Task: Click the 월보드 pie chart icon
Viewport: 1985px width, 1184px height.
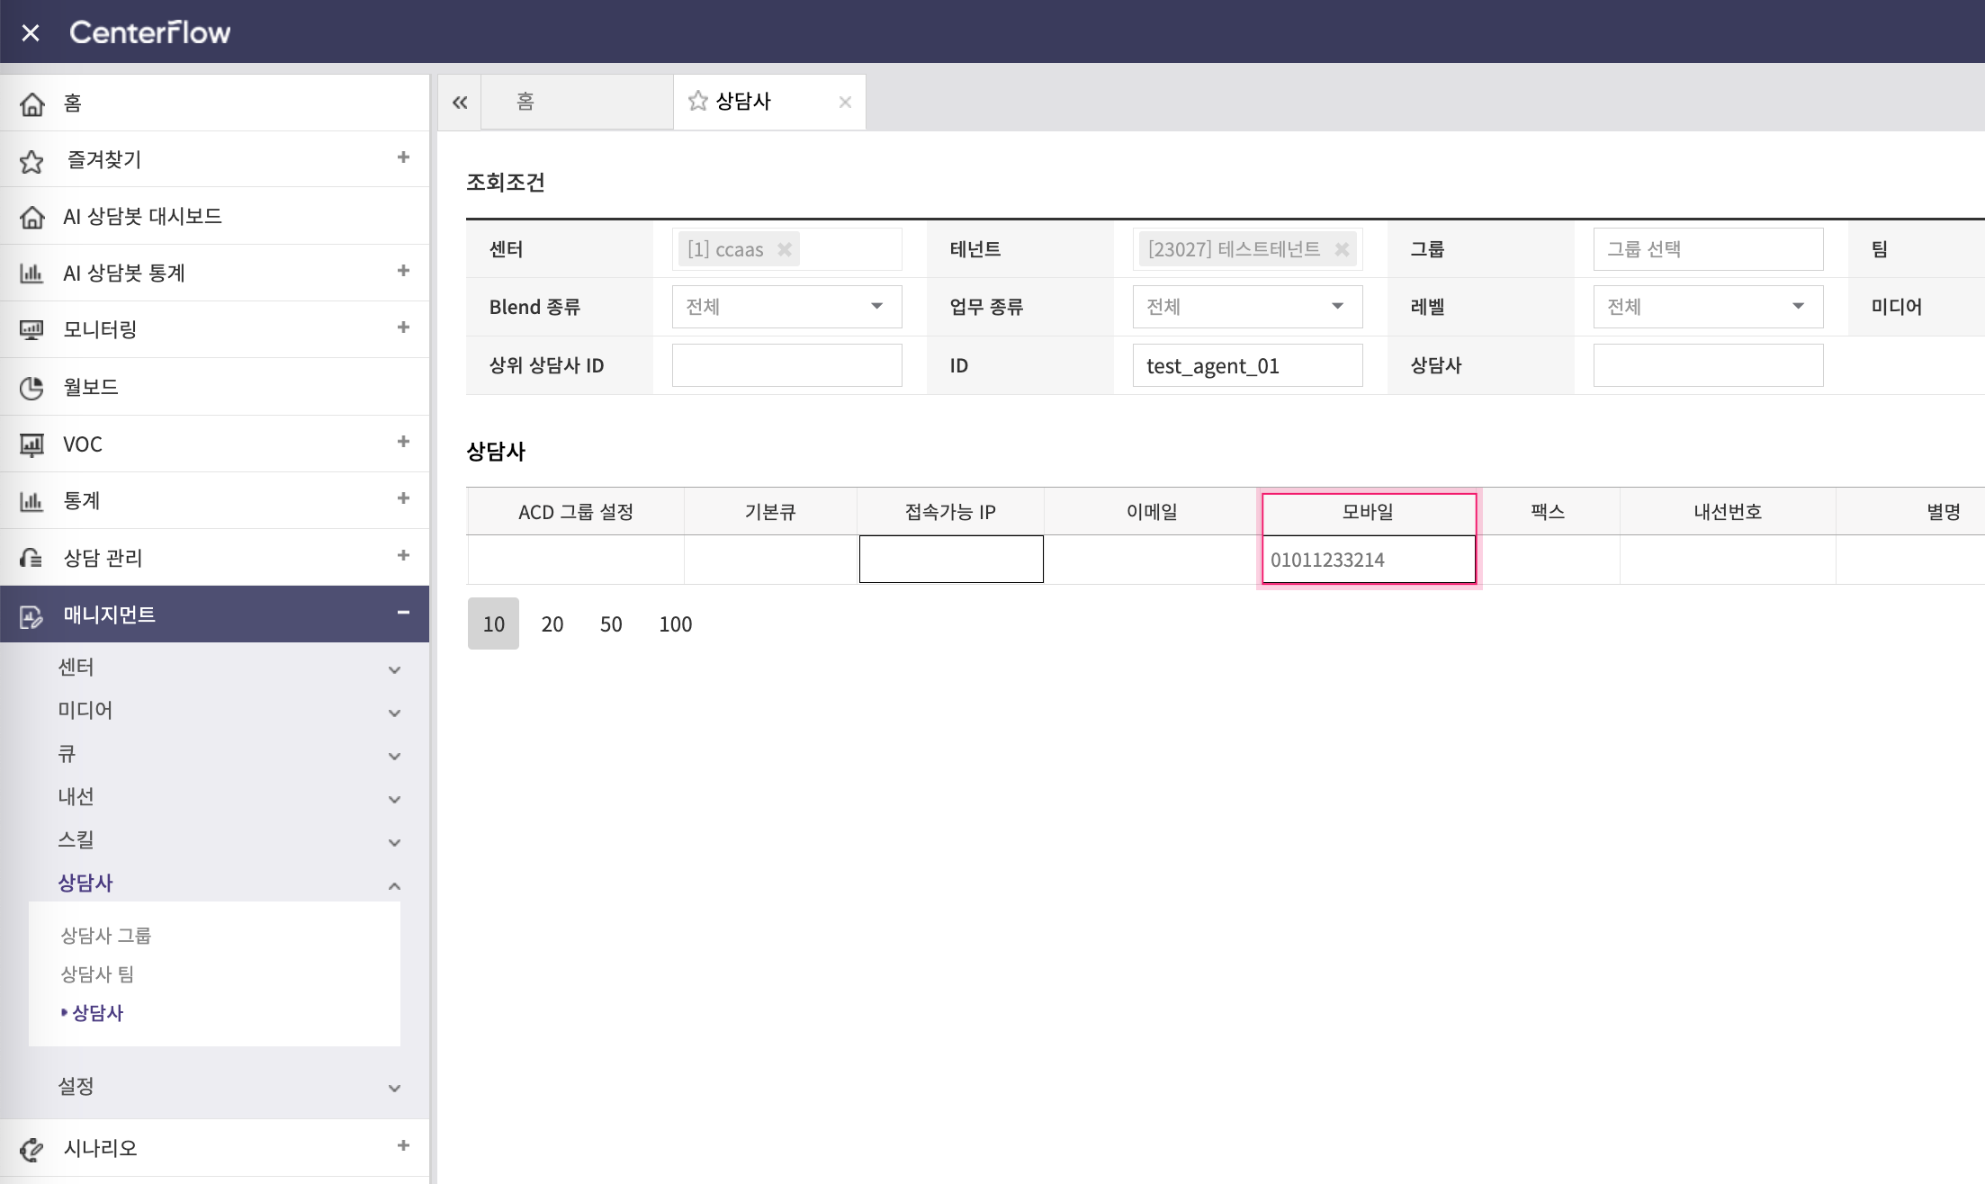Action: [x=31, y=388]
